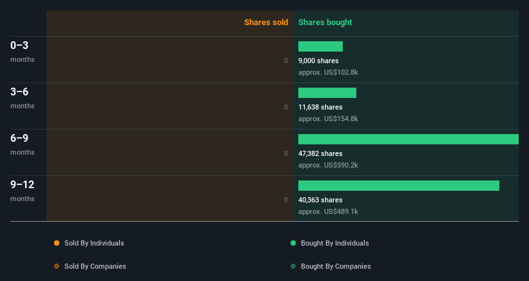The width and height of the screenshot is (529, 281).
Task: Click the Bought By Companies striped legend icon
Action: click(x=293, y=266)
